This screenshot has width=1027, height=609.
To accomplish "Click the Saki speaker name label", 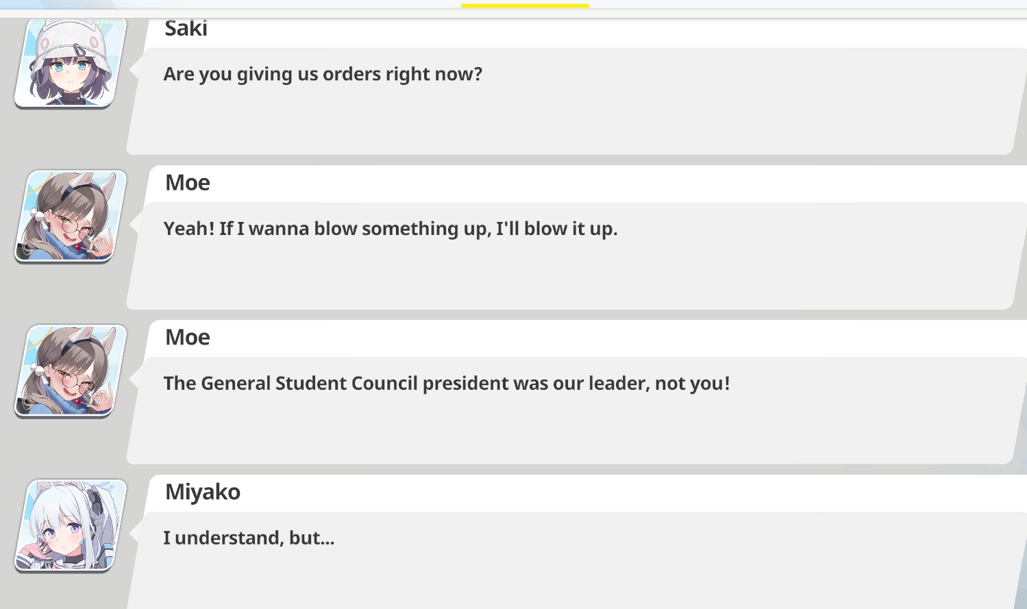I will coord(186,29).
